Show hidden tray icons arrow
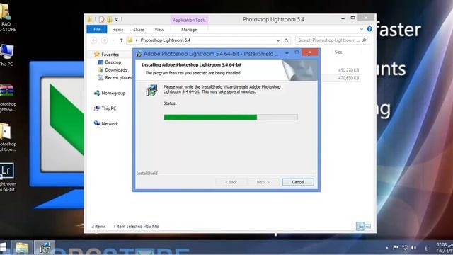 387,248
